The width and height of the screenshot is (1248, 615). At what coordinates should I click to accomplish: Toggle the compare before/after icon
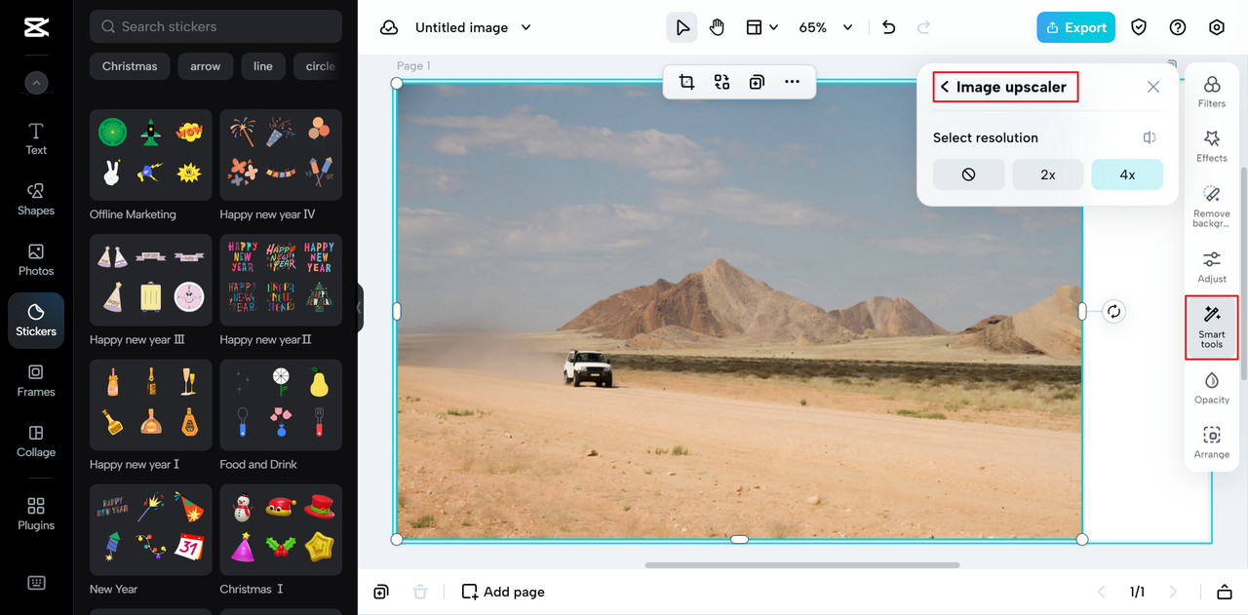(1150, 137)
